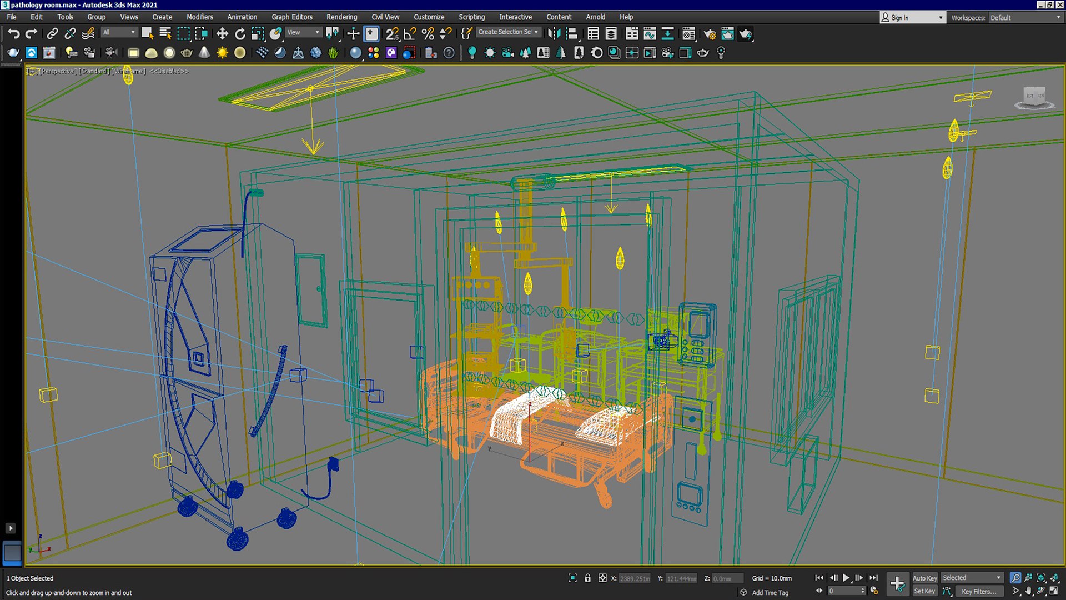Open Edit Named Selection Sets icon
This screenshot has width=1066, height=600.
click(x=467, y=34)
